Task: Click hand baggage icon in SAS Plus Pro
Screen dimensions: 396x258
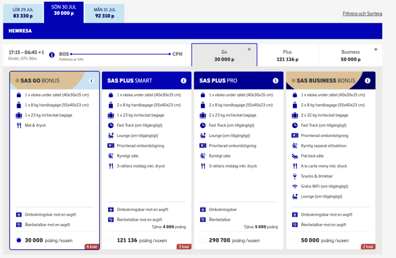Action: [x=203, y=105]
